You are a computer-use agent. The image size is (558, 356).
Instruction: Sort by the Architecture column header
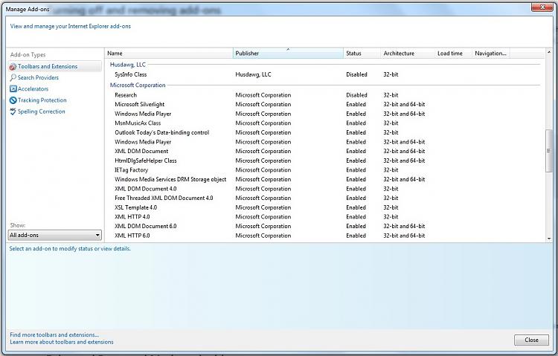[x=408, y=54]
